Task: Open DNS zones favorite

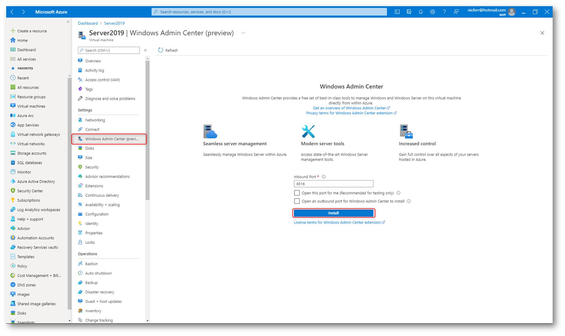Action: pos(26,285)
